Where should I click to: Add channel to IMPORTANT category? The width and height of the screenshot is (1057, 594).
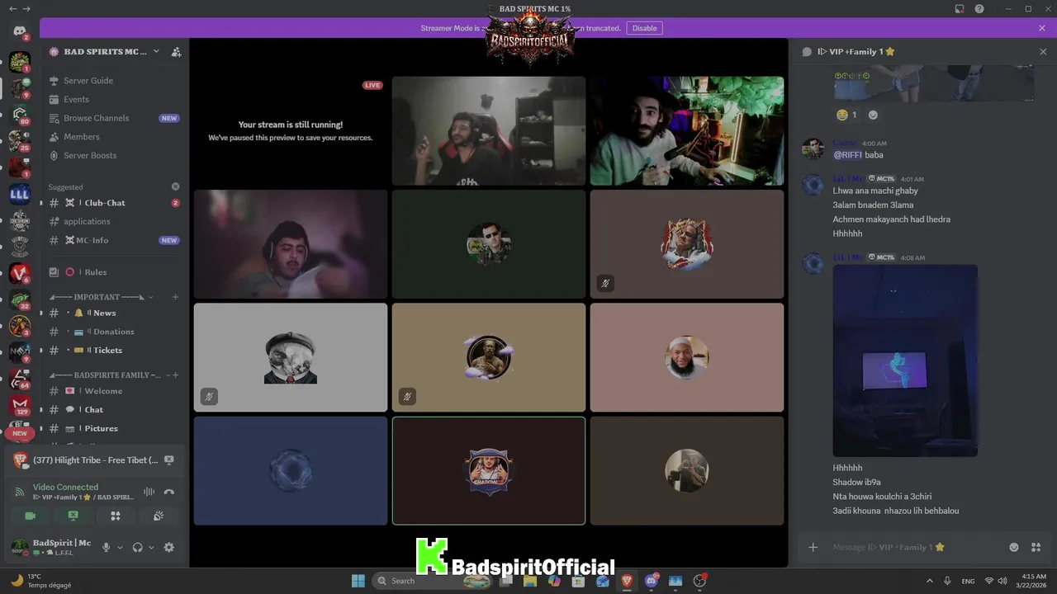point(175,297)
